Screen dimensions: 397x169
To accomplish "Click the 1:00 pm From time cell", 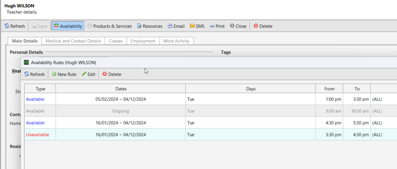I will point(330,99).
